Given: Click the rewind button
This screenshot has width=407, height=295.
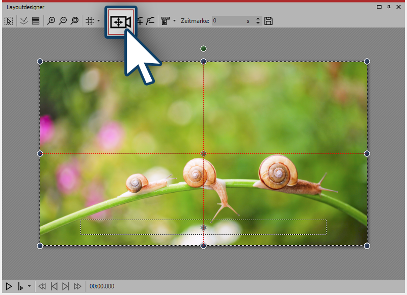Looking at the screenshot, I should [42, 286].
